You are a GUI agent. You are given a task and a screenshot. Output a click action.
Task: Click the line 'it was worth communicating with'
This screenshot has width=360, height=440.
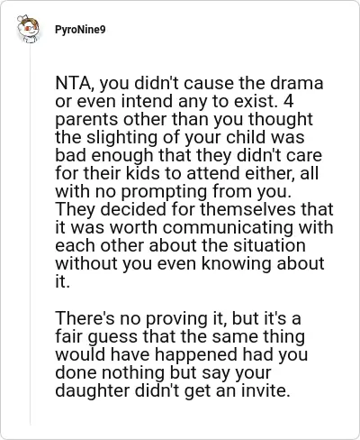pos(194,227)
